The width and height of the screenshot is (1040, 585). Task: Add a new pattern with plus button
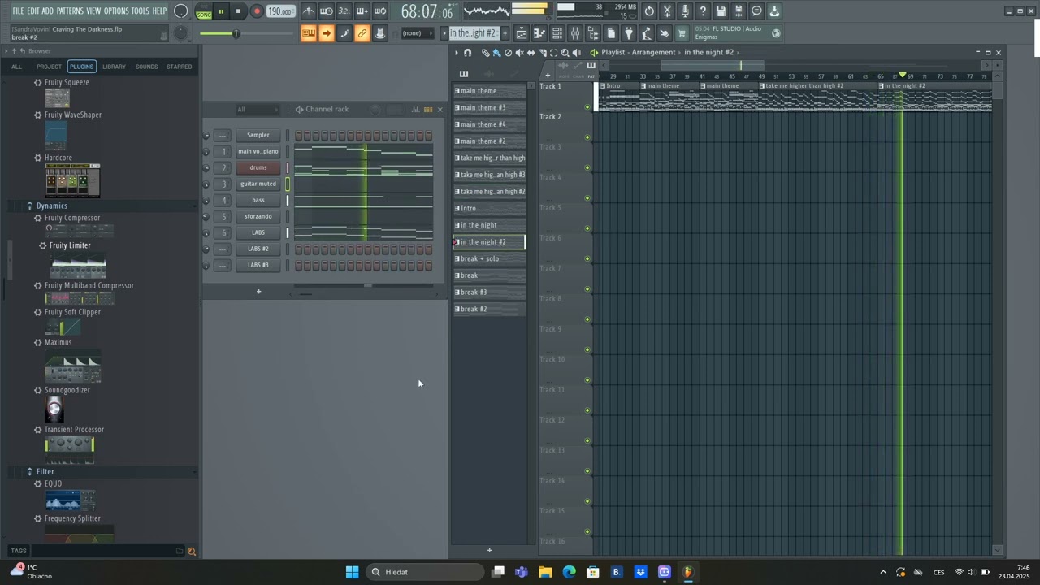click(x=505, y=33)
